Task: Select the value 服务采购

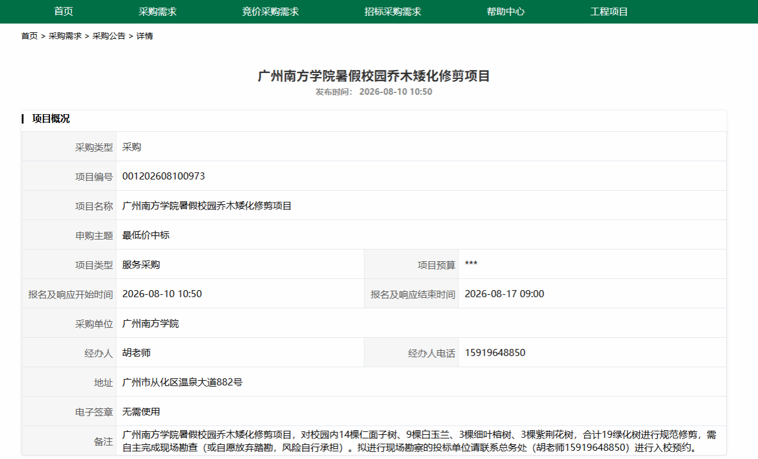Action: click(x=141, y=265)
